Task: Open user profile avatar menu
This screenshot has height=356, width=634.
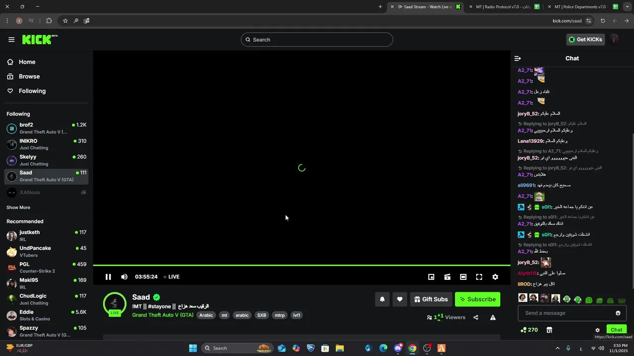Action: [x=615, y=40]
